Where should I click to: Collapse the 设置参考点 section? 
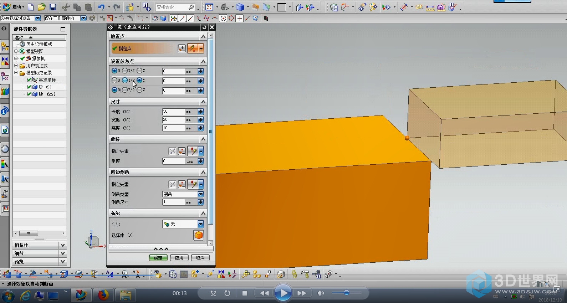pos(203,61)
